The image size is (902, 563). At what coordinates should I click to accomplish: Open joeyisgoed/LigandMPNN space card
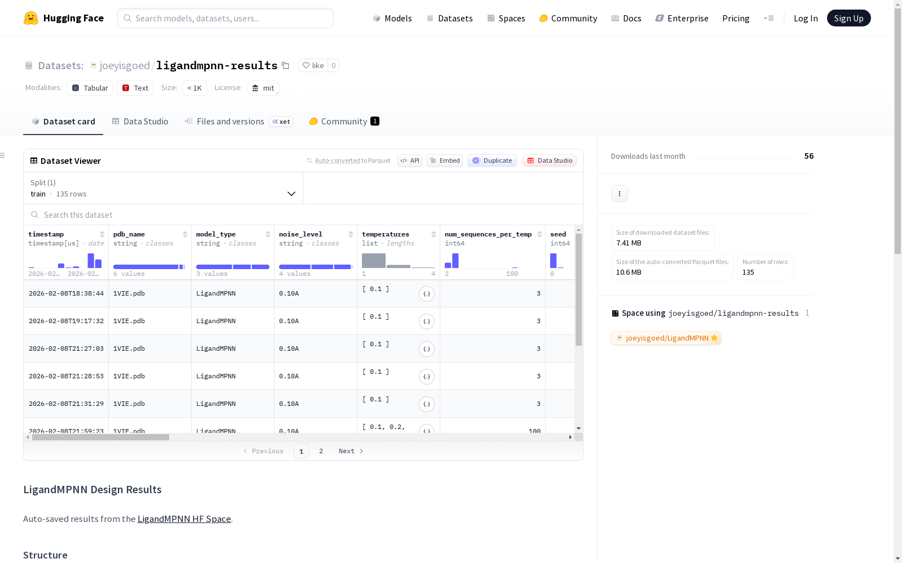[666, 338]
